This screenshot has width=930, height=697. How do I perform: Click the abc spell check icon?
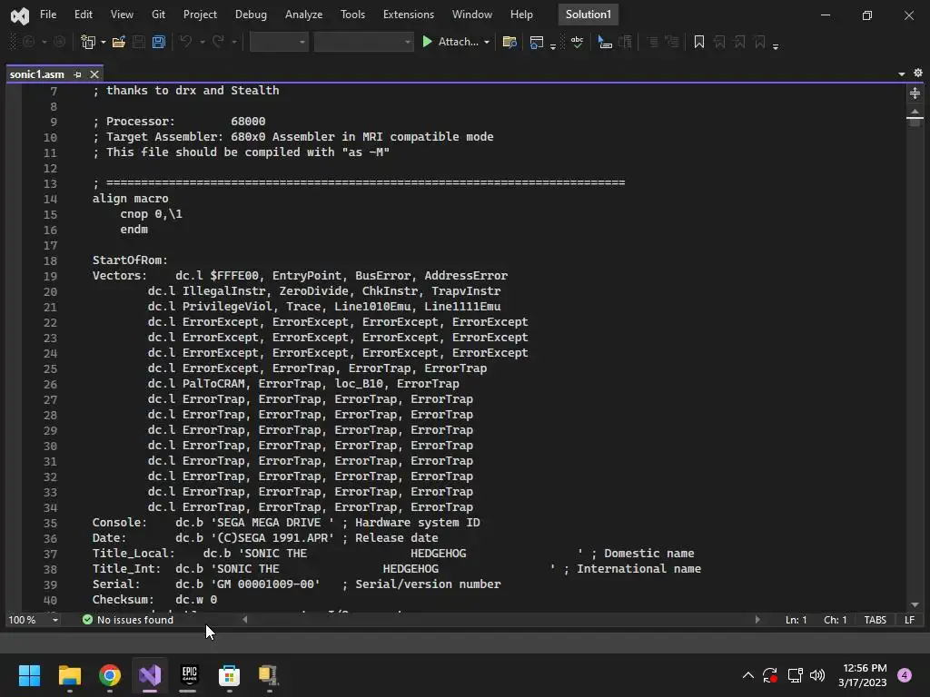[577, 42]
